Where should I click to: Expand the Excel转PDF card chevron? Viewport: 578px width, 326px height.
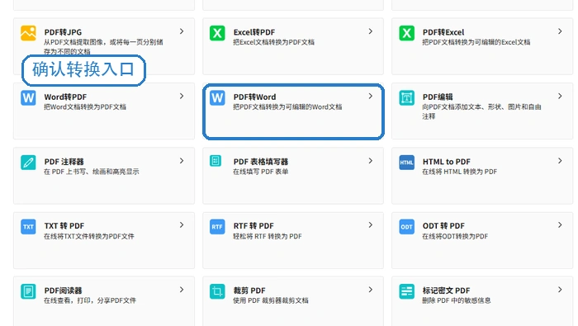(x=371, y=31)
